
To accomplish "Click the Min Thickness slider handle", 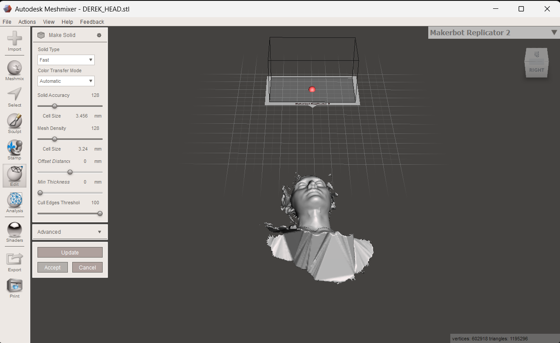I will (x=40, y=192).
